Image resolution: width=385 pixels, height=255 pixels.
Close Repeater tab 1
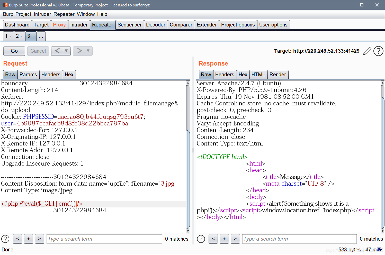click(11, 37)
